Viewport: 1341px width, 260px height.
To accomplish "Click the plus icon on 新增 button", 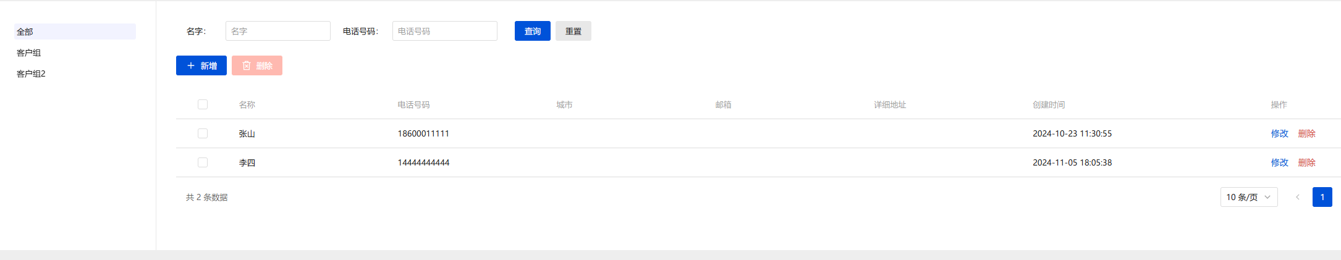I will tap(191, 65).
